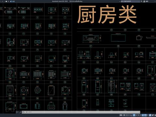156x117 pixels.
Task: Toggle the highlighted object snap icon
Action: [146, 115]
